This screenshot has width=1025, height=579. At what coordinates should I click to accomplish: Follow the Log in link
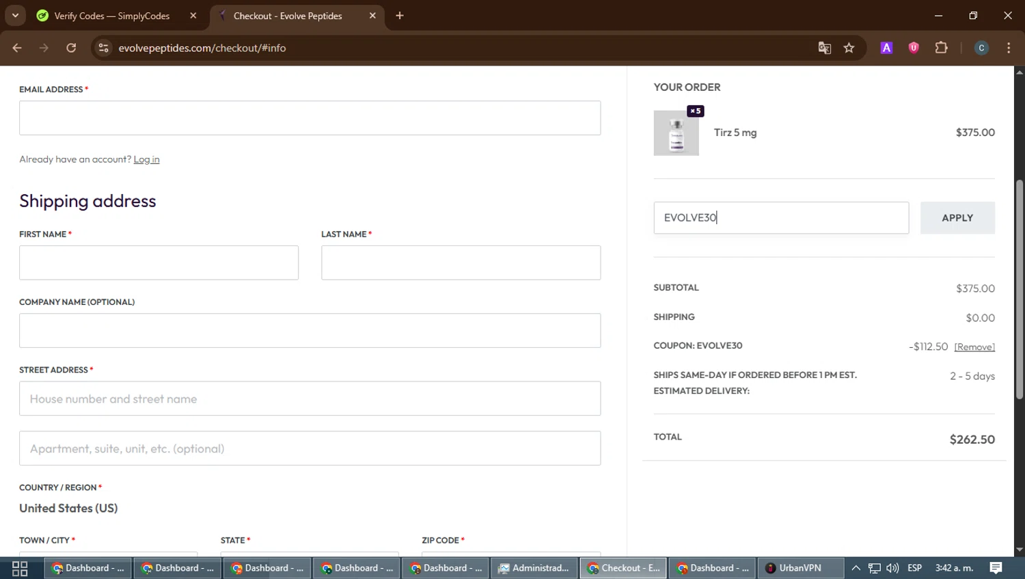[x=146, y=159]
